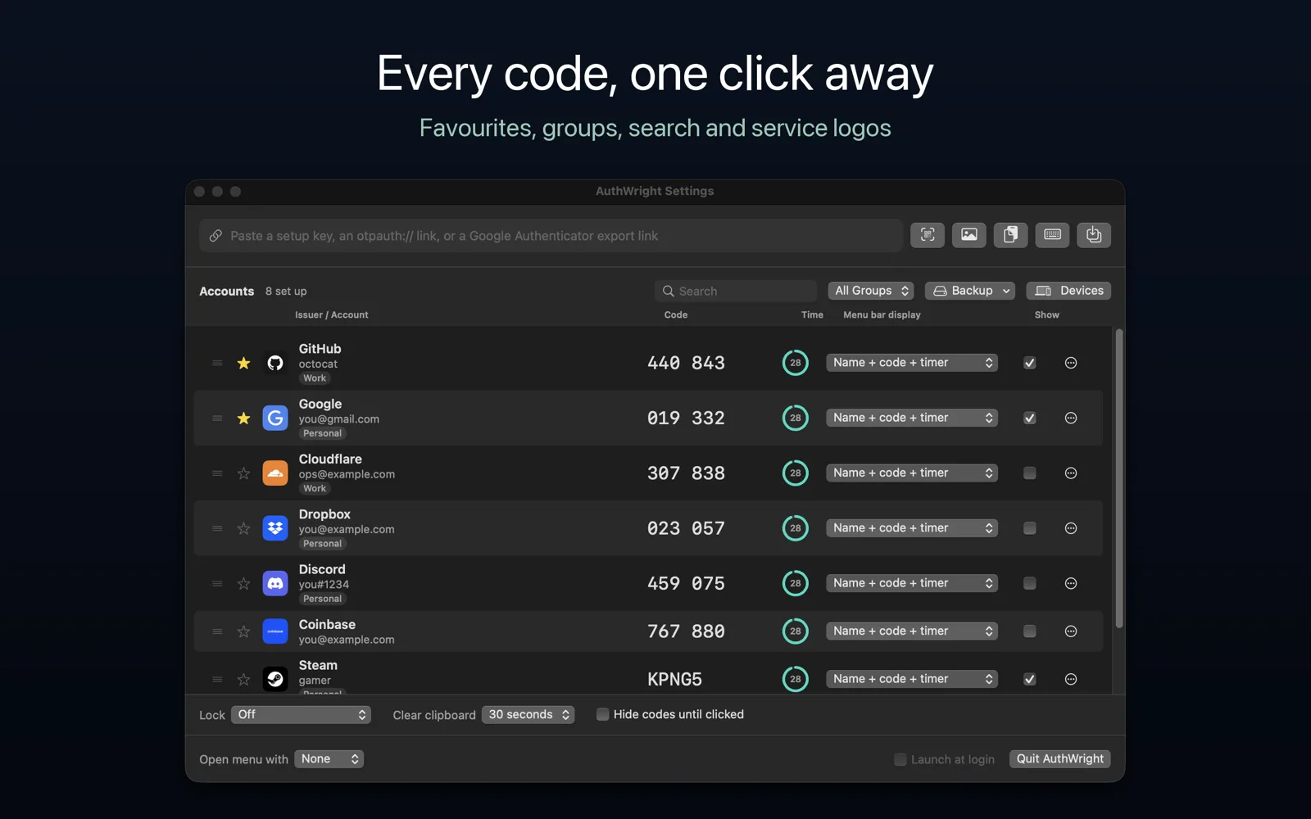Unstar the Google account

click(x=243, y=418)
